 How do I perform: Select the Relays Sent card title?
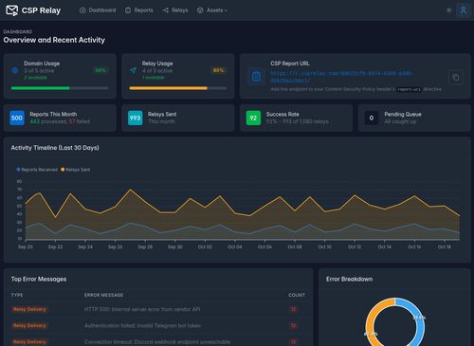click(x=162, y=114)
